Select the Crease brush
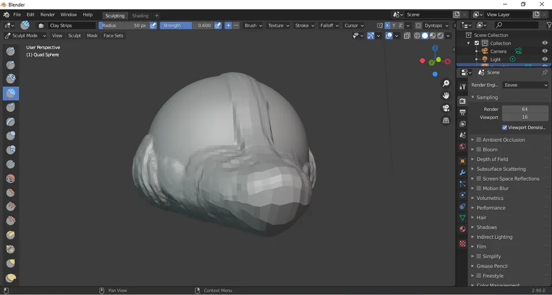 [x=10, y=164]
